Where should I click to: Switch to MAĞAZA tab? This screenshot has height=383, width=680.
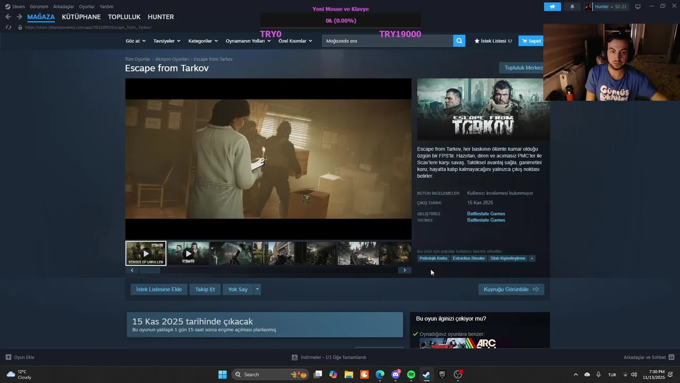(41, 17)
